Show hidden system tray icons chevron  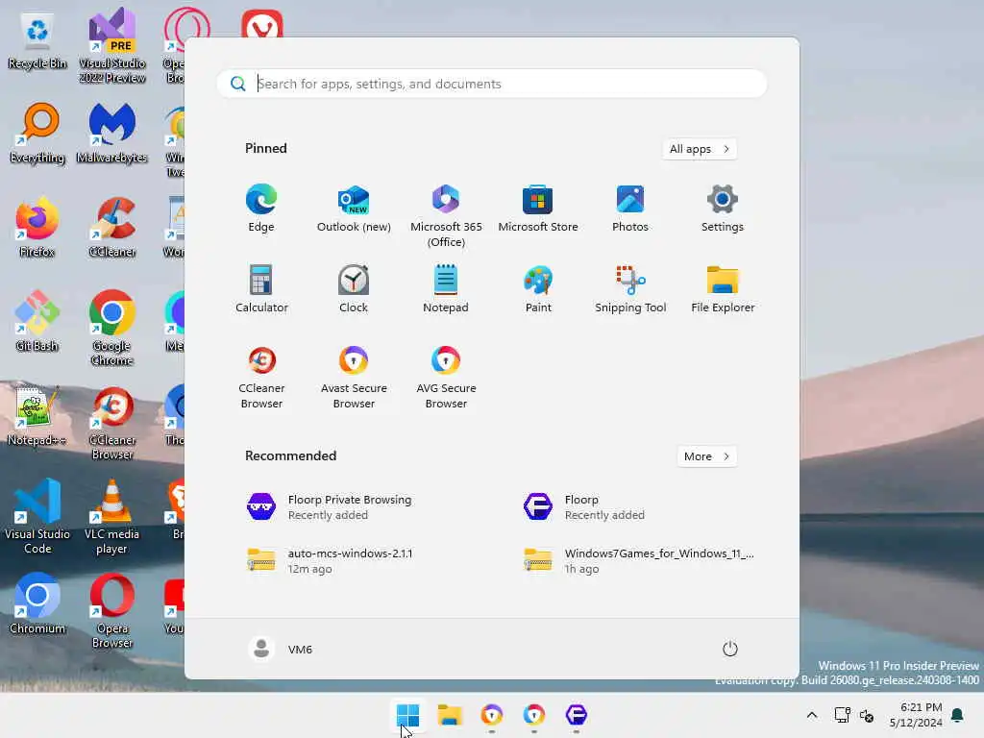click(x=811, y=715)
